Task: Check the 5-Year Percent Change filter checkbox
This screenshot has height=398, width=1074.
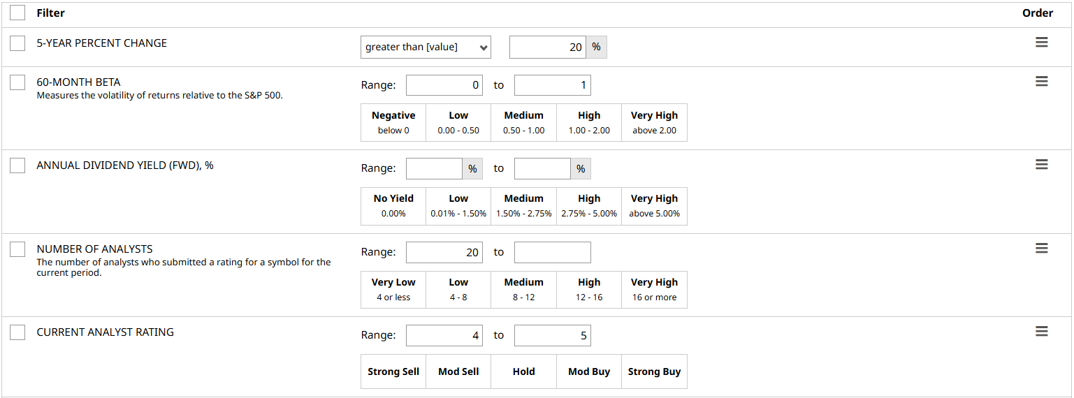Action: point(17,43)
